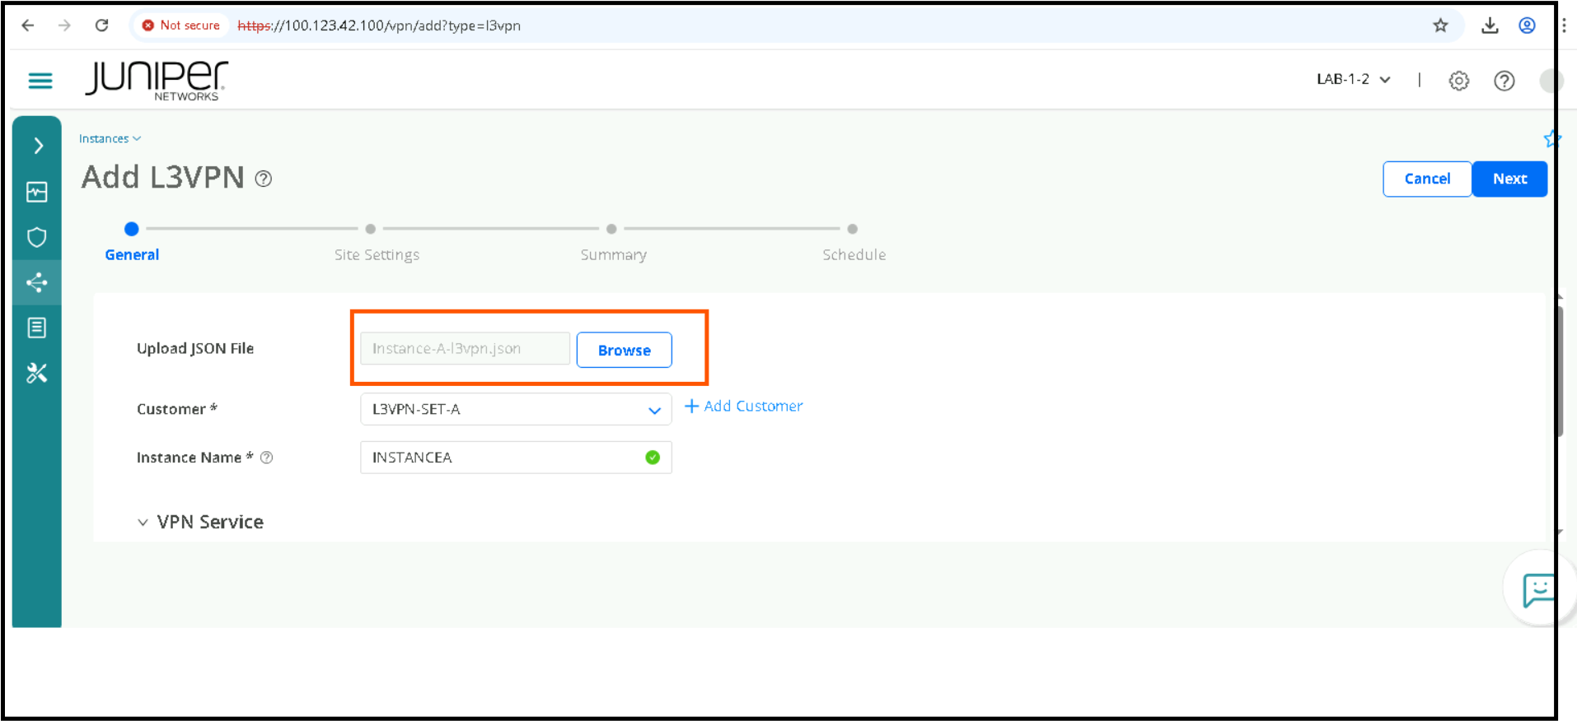Viewport: 1577px width, 721px height.
Task: Open the hamburger main menu
Action: (40, 81)
